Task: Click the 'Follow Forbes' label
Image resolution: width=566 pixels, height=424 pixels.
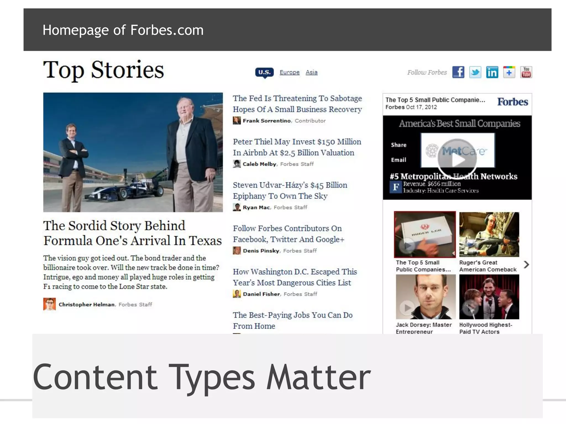Action: pos(427,72)
